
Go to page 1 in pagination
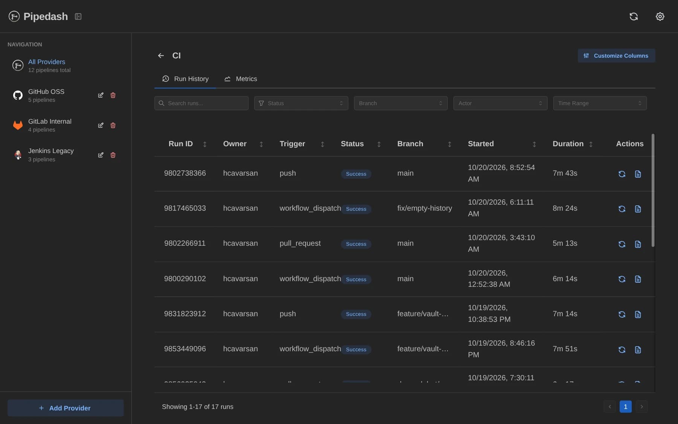coord(626,407)
